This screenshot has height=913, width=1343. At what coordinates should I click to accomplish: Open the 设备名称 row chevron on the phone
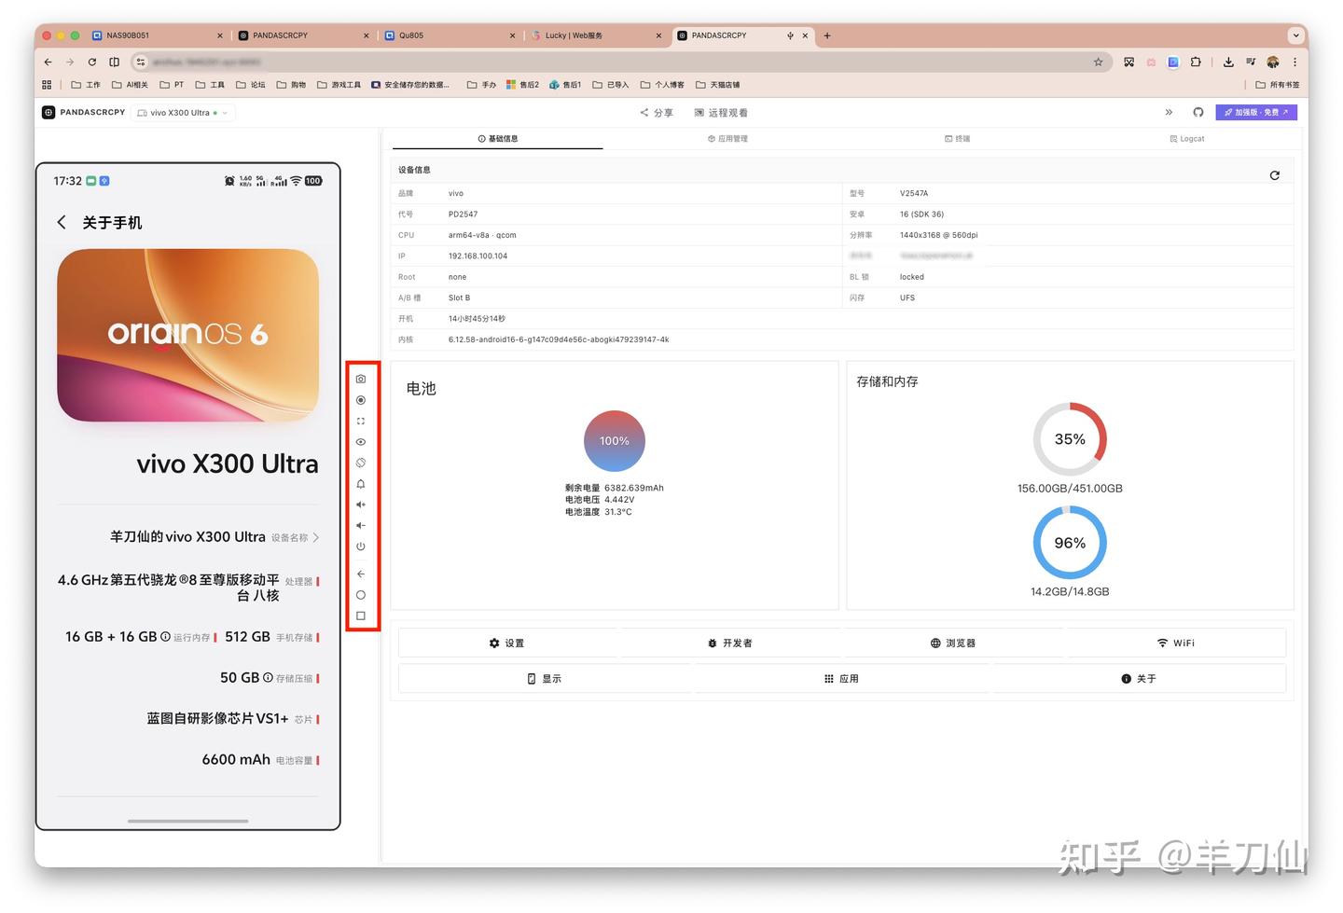(316, 537)
